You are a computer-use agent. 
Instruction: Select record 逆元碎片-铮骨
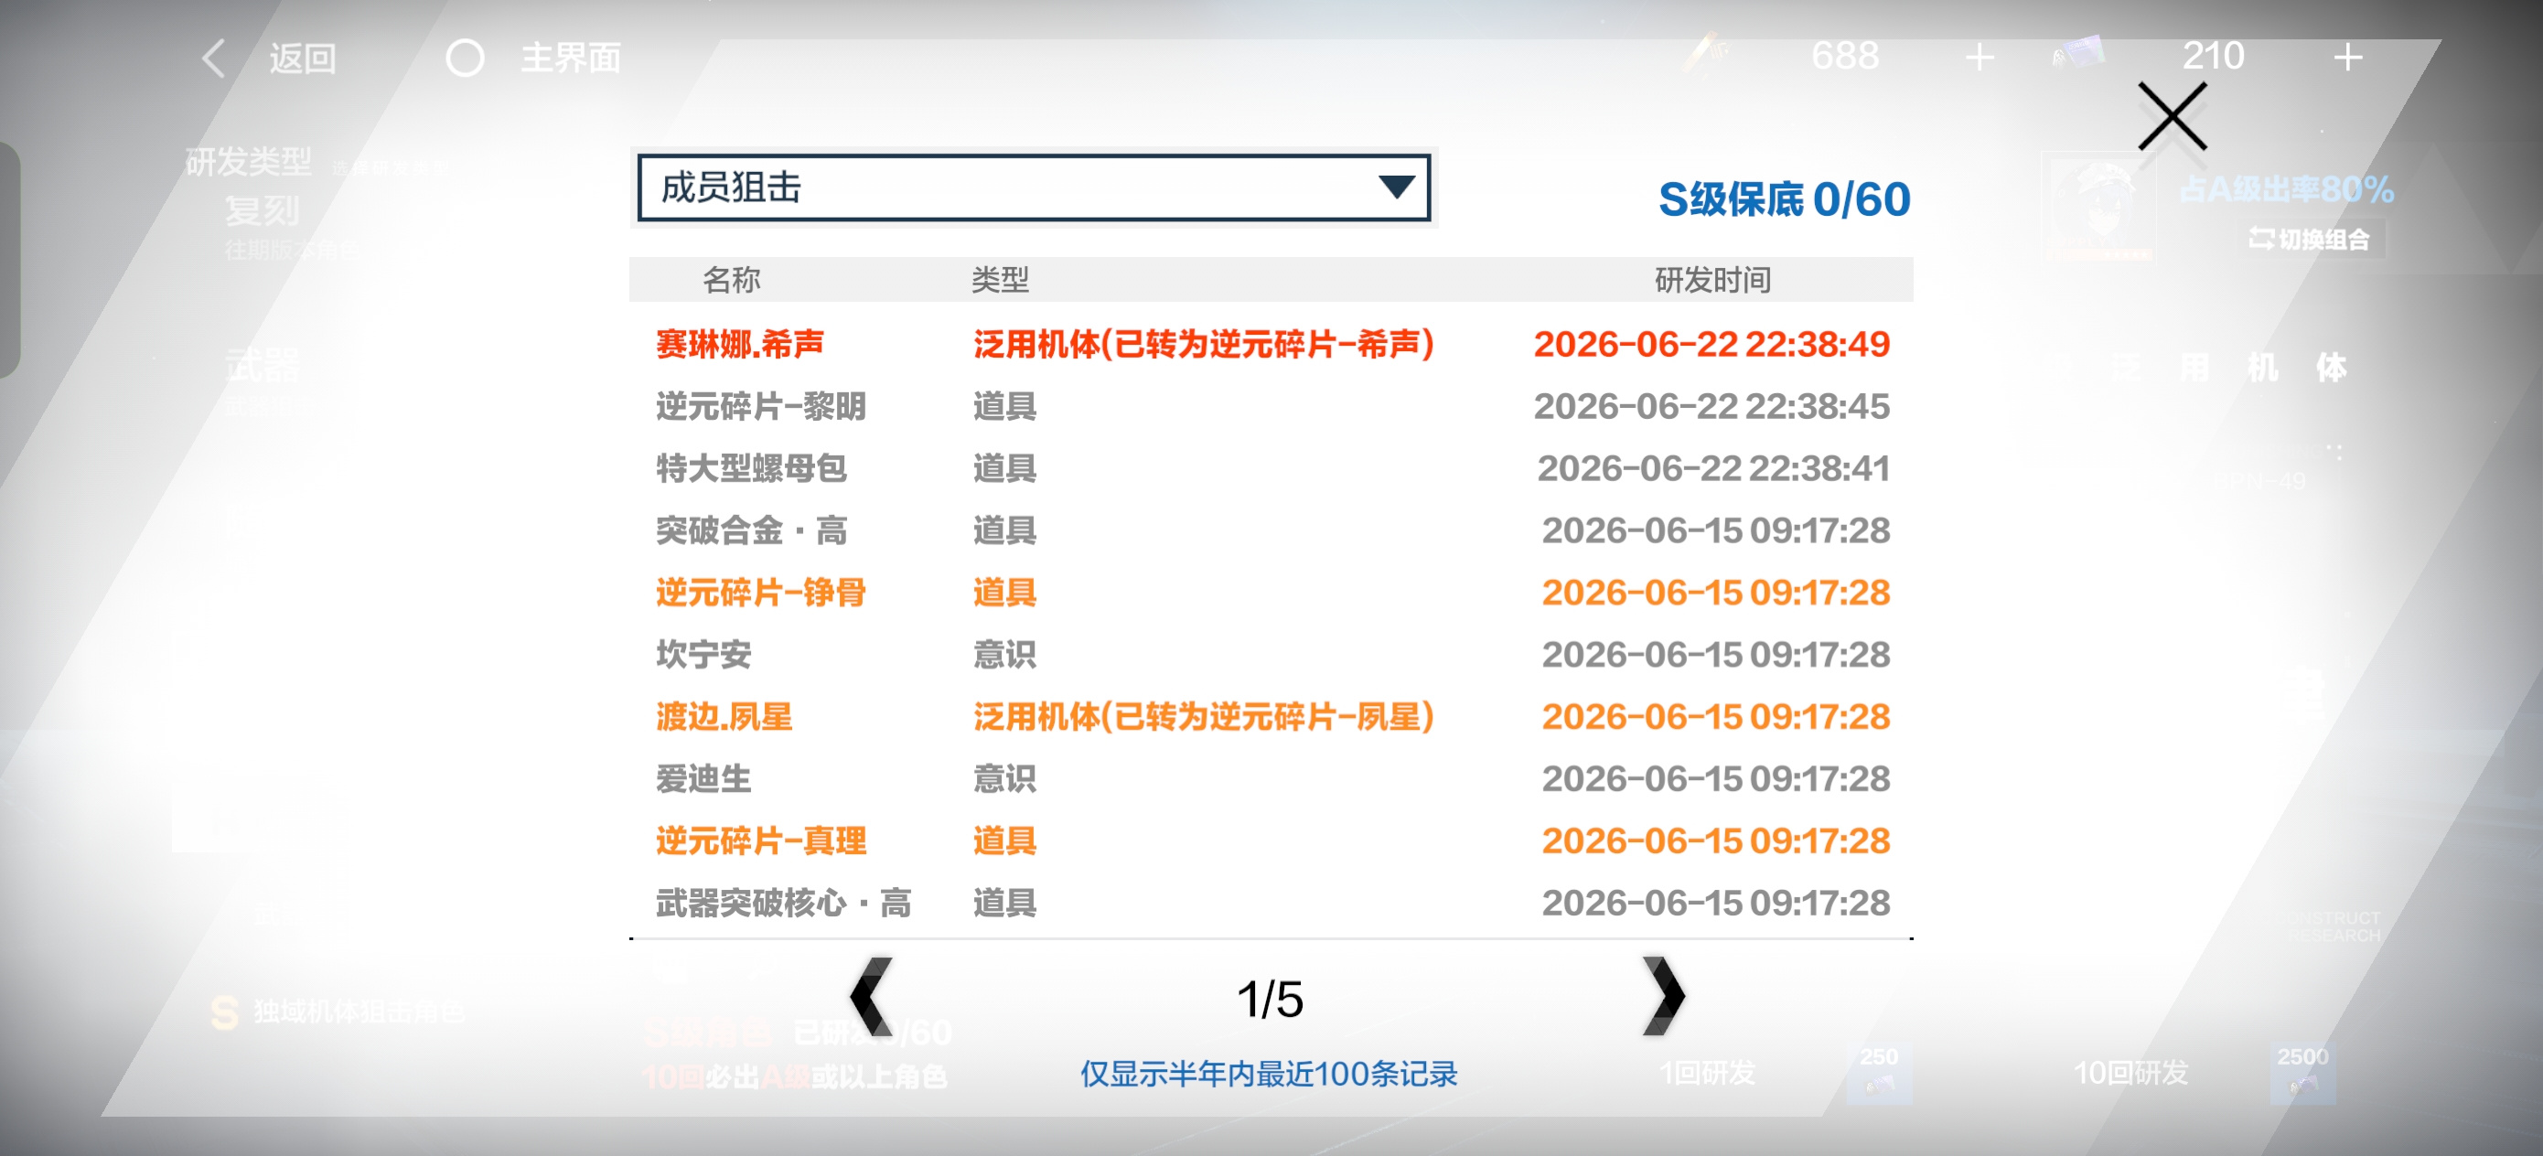[1271, 593]
